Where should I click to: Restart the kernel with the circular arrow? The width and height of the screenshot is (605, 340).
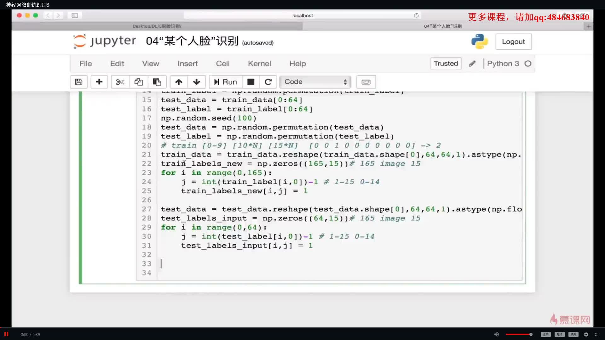pos(268,82)
